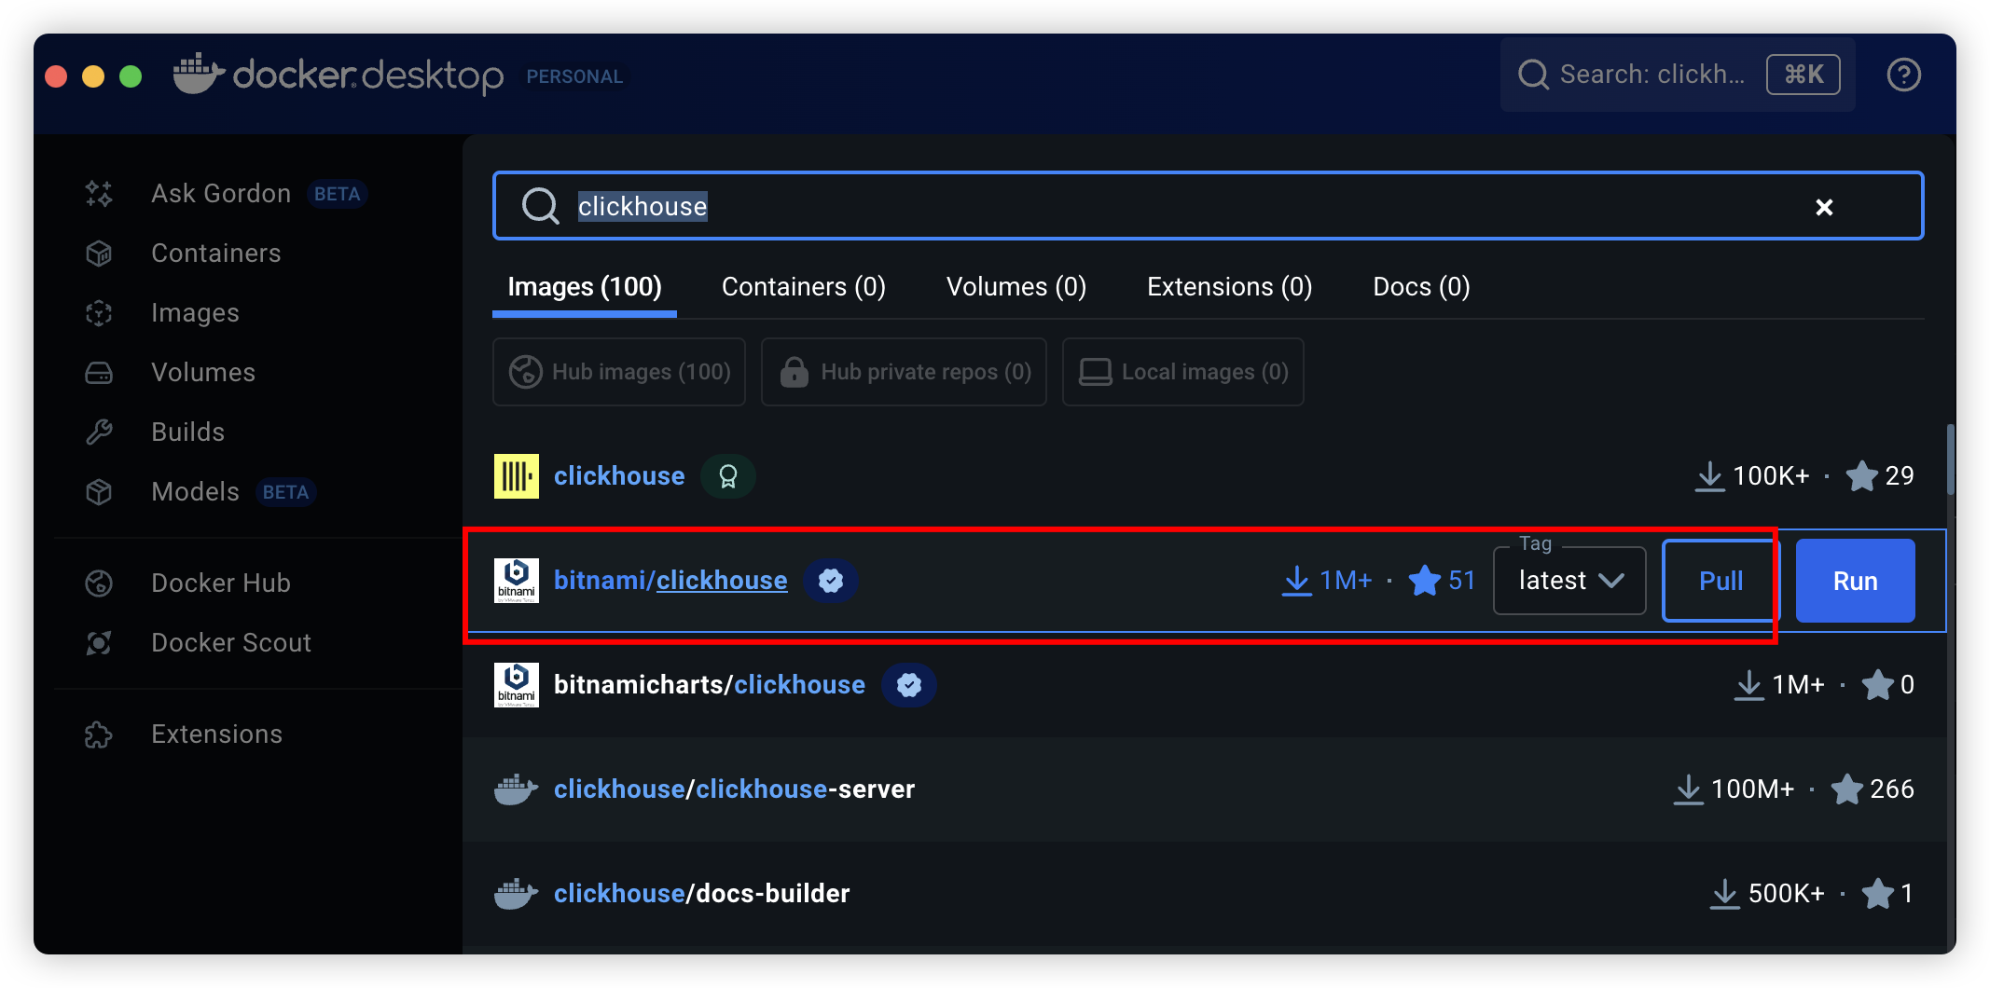Image resolution: width=1990 pixels, height=988 pixels.
Task: Open the help question mark icon
Action: (x=1903, y=75)
